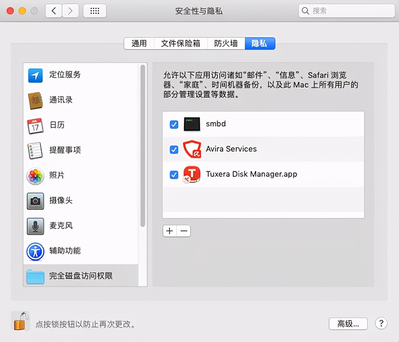This screenshot has height=342, width=399.
Task: Remove selected app with minus button
Action: (184, 231)
